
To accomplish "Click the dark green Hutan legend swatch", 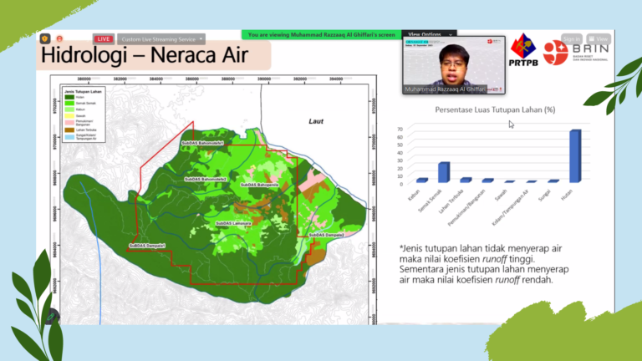I will point(69,97).
